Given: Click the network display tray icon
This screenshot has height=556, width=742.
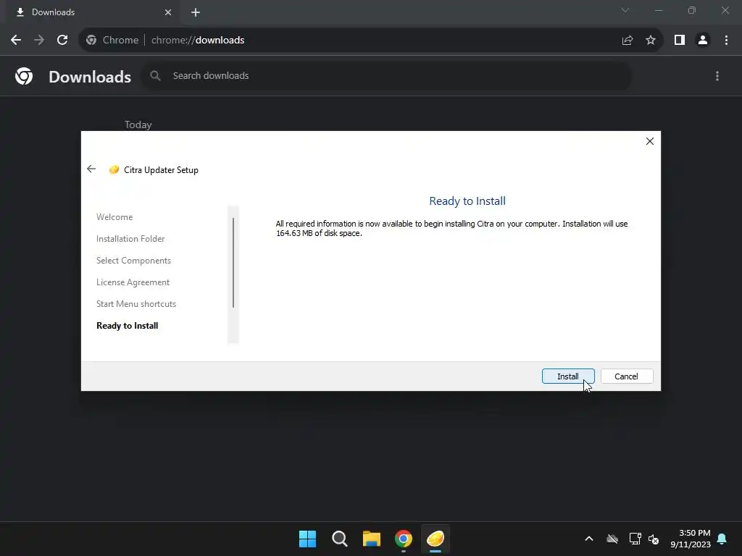Looking at the screenshot, I should pyautogui.click(x=635, y=539).
